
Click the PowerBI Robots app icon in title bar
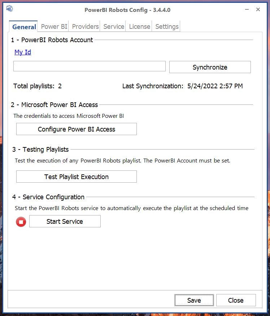(9, 9)
